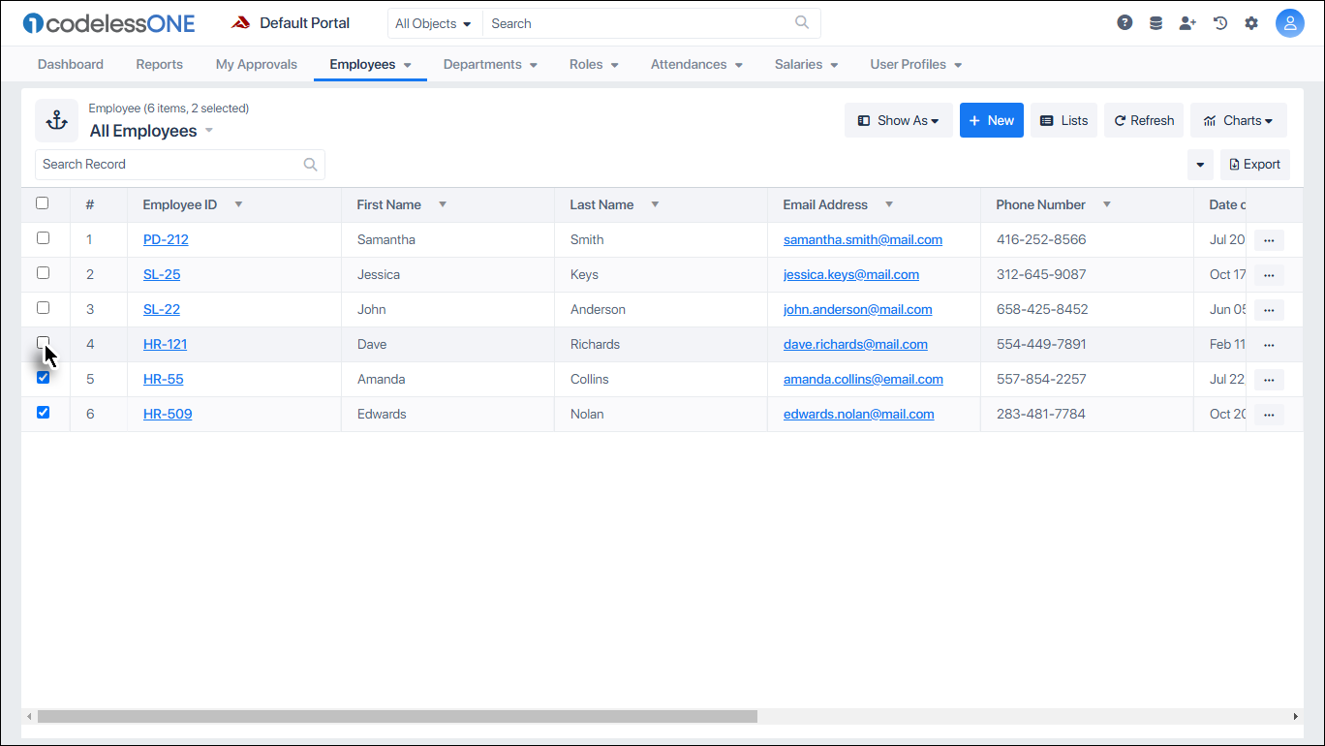Screen dimensions: 1325x746
Task: Click the New button
Action: (x=991, y=120)
